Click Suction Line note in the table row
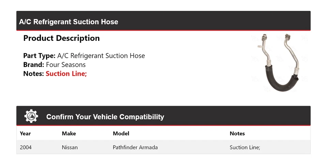Viewport: 327px width, 165px height. click(245, 147)
